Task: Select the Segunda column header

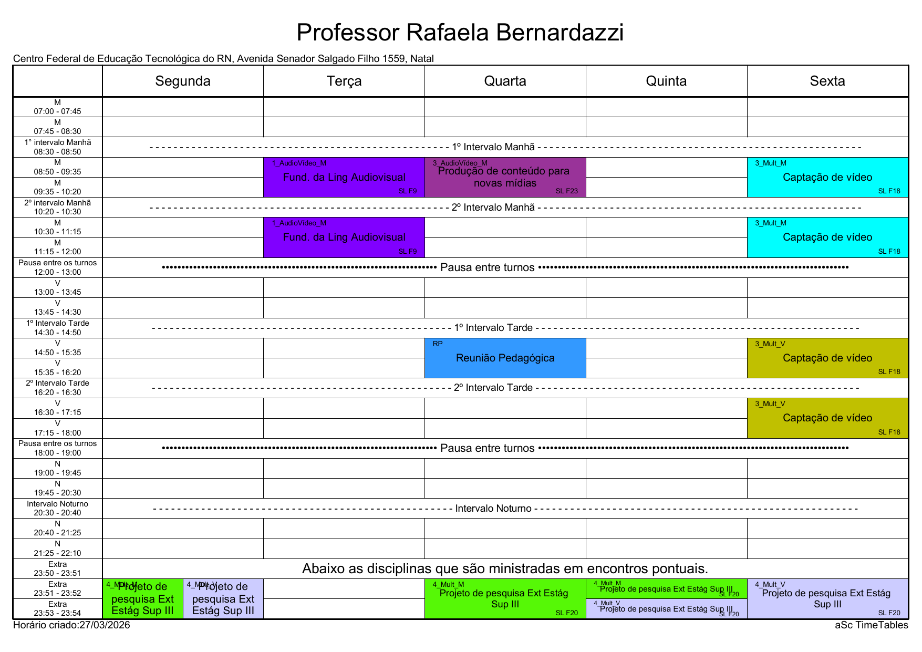Action: coord(182,81)
